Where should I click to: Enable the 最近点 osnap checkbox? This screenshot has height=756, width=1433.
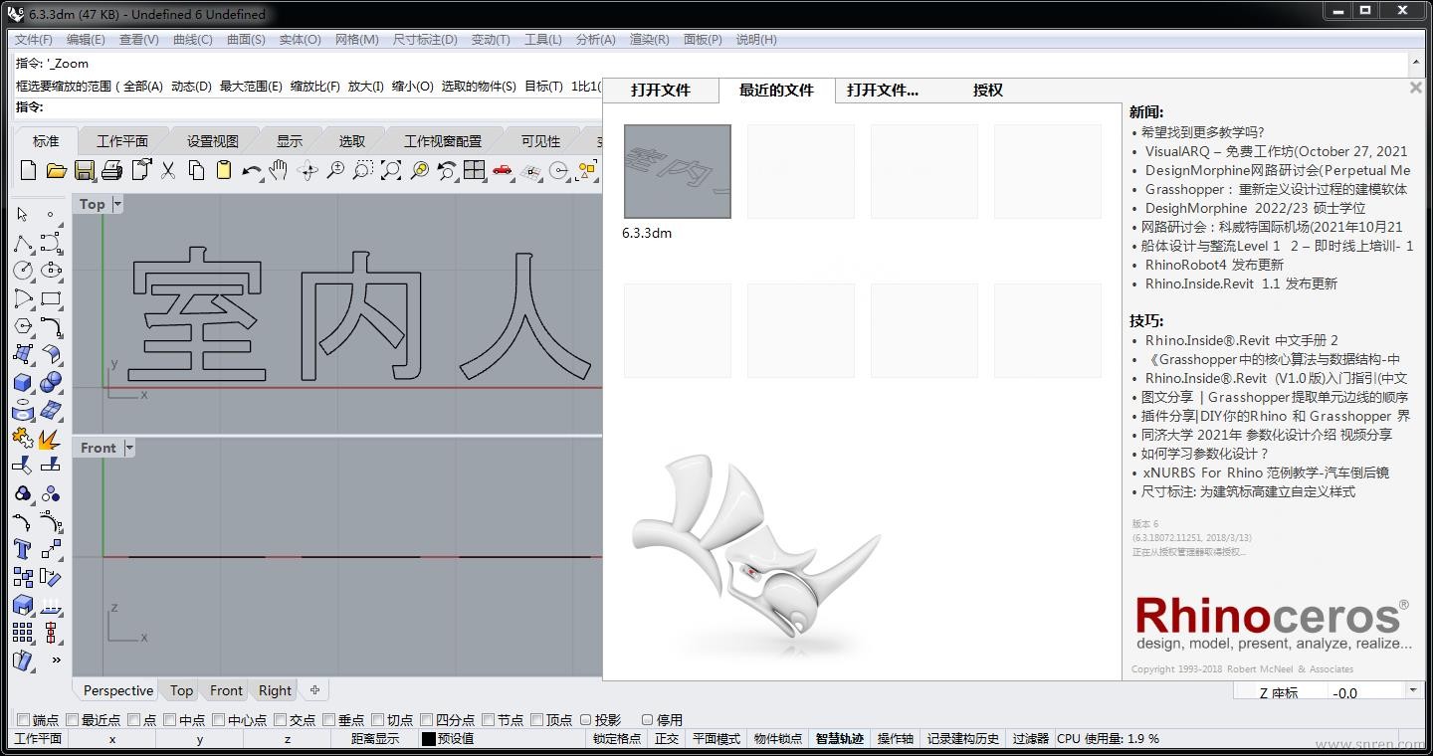pos(72,719)
